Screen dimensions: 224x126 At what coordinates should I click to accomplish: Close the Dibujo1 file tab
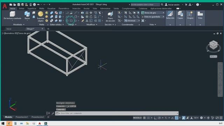42,29
